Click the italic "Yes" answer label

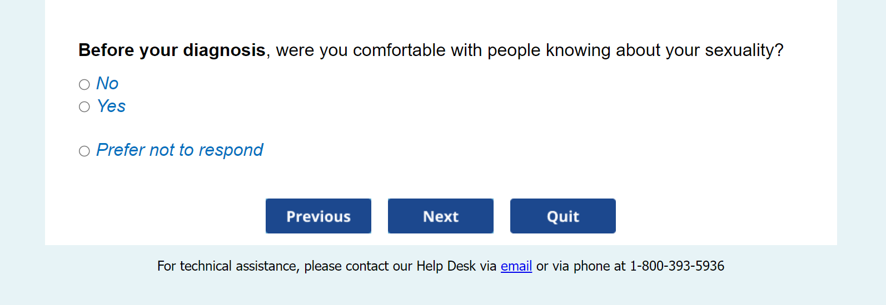(111, 106)
